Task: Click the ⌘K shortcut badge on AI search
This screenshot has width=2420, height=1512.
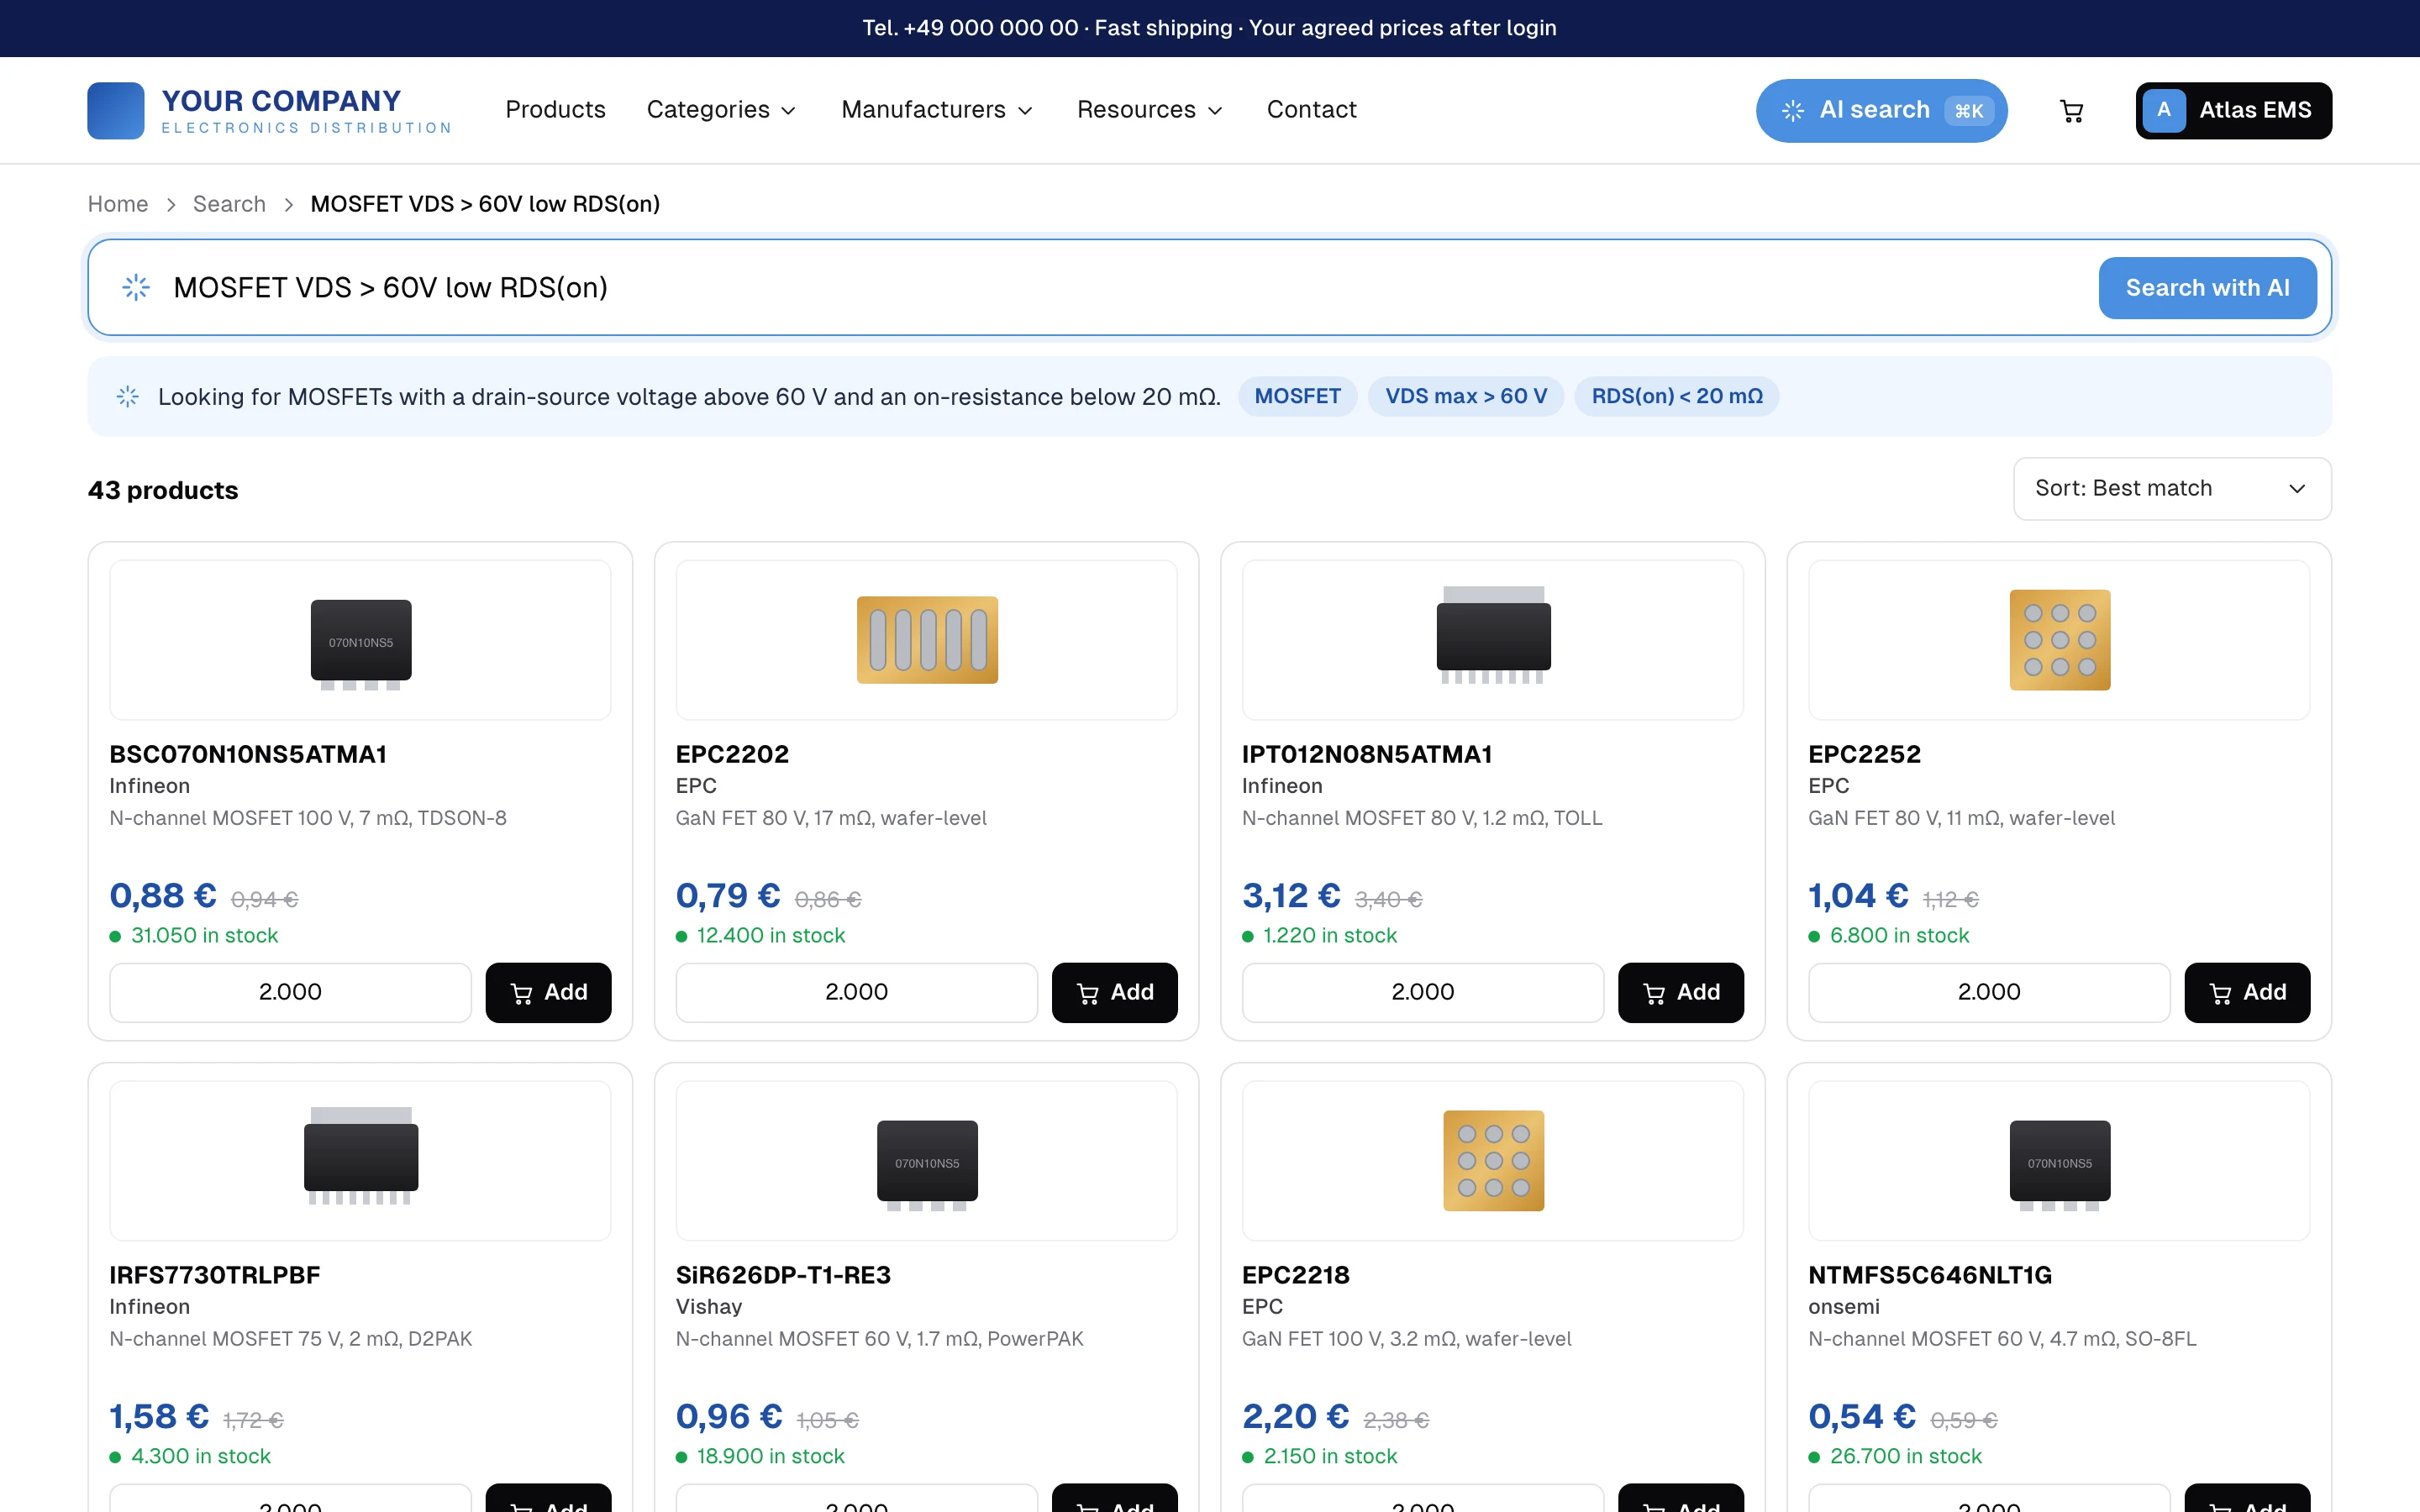Action: 1968,111
